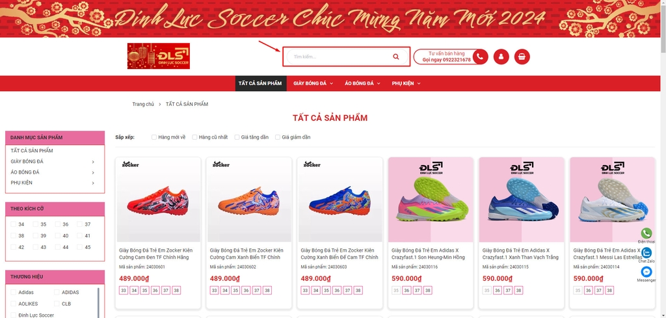The height and width of the screenshot is (318, 666).
Task: Select the TẤT CẢ SẢN PHẨM nav tab
Action: [261, 83]
